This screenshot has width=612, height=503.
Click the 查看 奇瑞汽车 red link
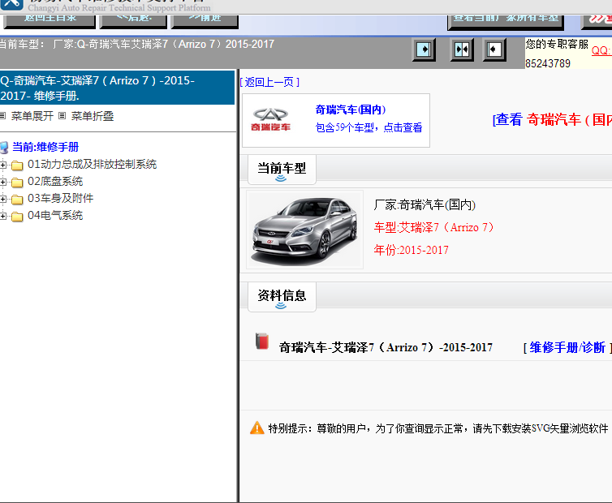tap(552, 119)
